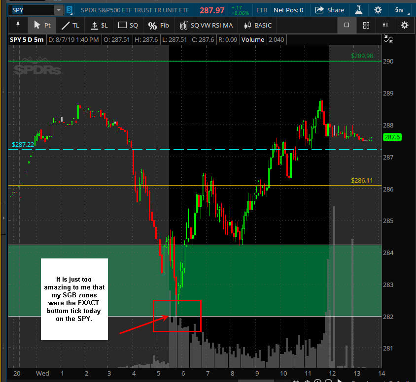Select the $L price level tool
The image size is (416, 382).
100,26
